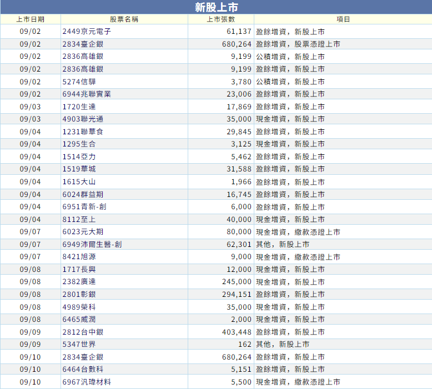The height and width of the screenshot is (389, 432).
Task: Select stock 6464台數科
Action: coord(83,370)
